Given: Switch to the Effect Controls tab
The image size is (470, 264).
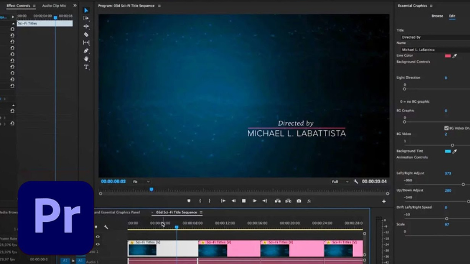Looking at the screenshot, I should [18, 6].
